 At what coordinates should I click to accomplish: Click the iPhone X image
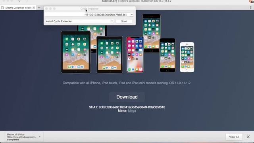point(135,54)
